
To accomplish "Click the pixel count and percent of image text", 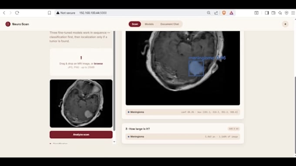I will (x=221, y=137).
